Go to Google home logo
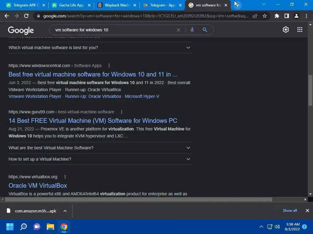313x234 pixels. (21, 30)
